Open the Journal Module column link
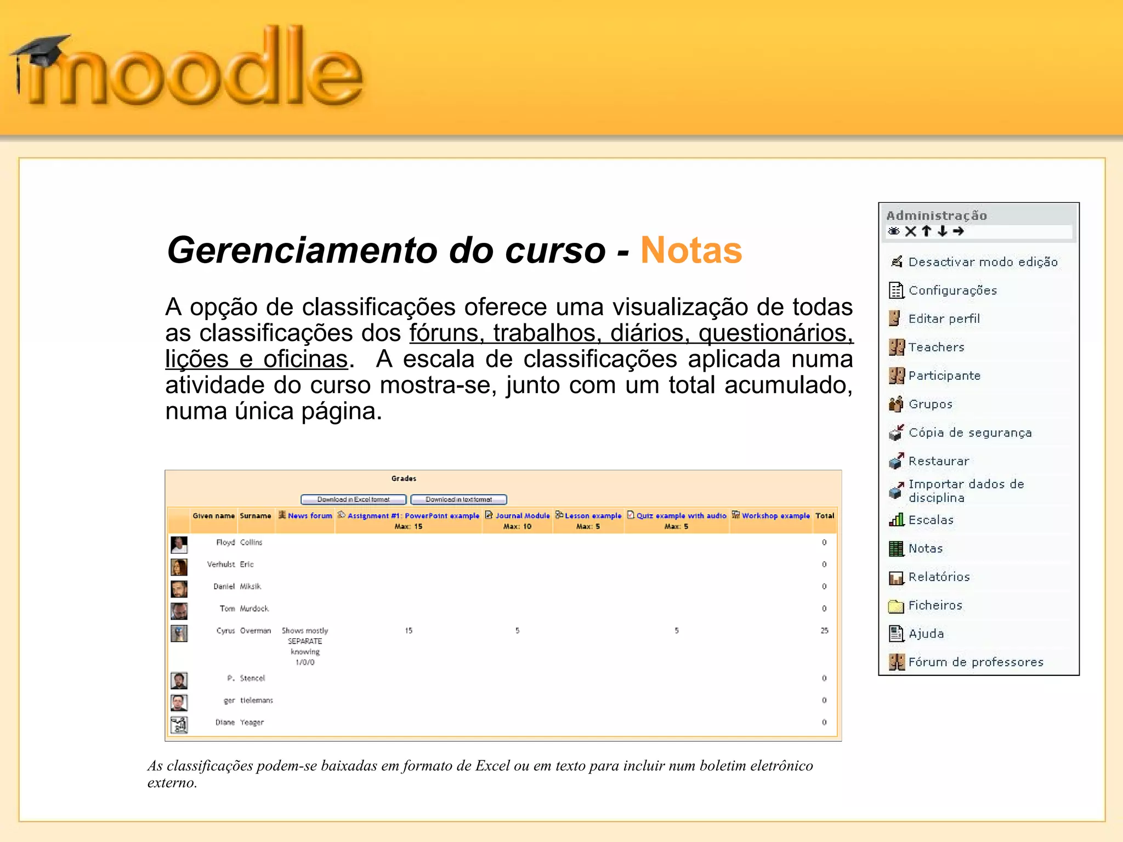 (x=523, y=516)
